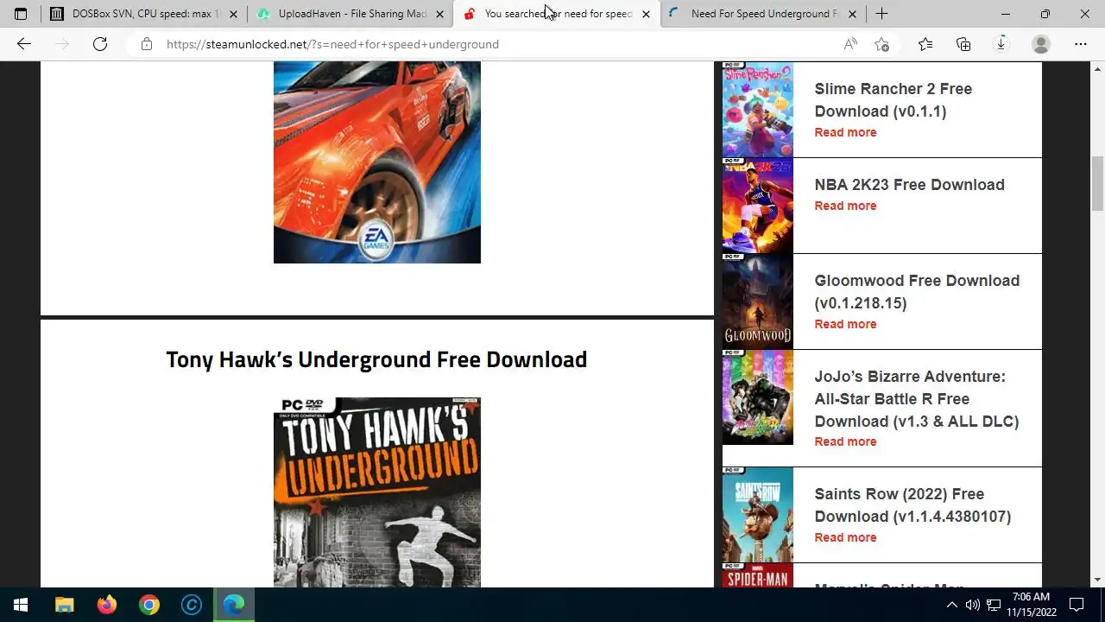This screenshot has height=622, width=1105.
Task: Open Saints Row (2022) Free Download link
Action: click(912, 505)
